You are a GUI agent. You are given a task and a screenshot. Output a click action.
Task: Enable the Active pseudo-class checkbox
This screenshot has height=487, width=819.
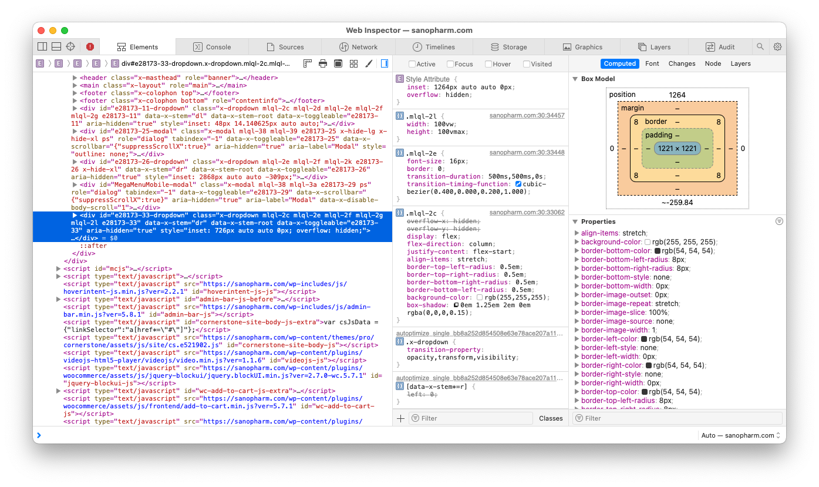pos(412,64)
